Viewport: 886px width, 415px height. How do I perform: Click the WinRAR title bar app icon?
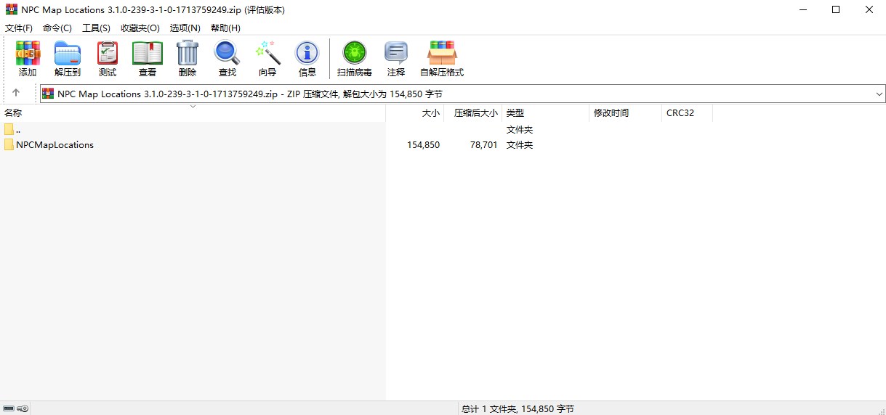tap(11, 9)
